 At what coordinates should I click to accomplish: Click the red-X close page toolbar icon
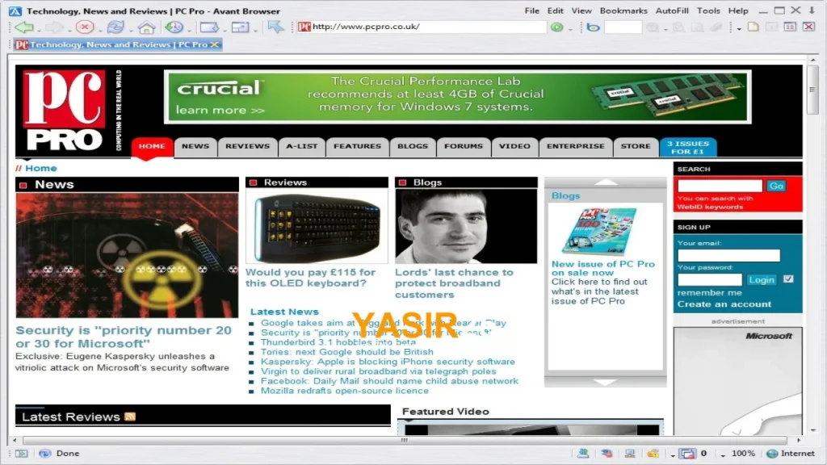click(808, 27)
